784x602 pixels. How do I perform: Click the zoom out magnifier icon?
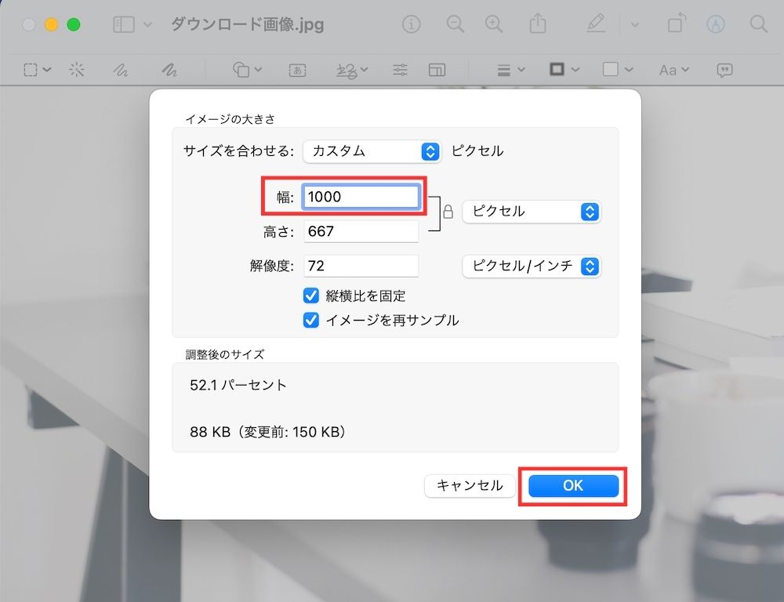click(455, 24)
